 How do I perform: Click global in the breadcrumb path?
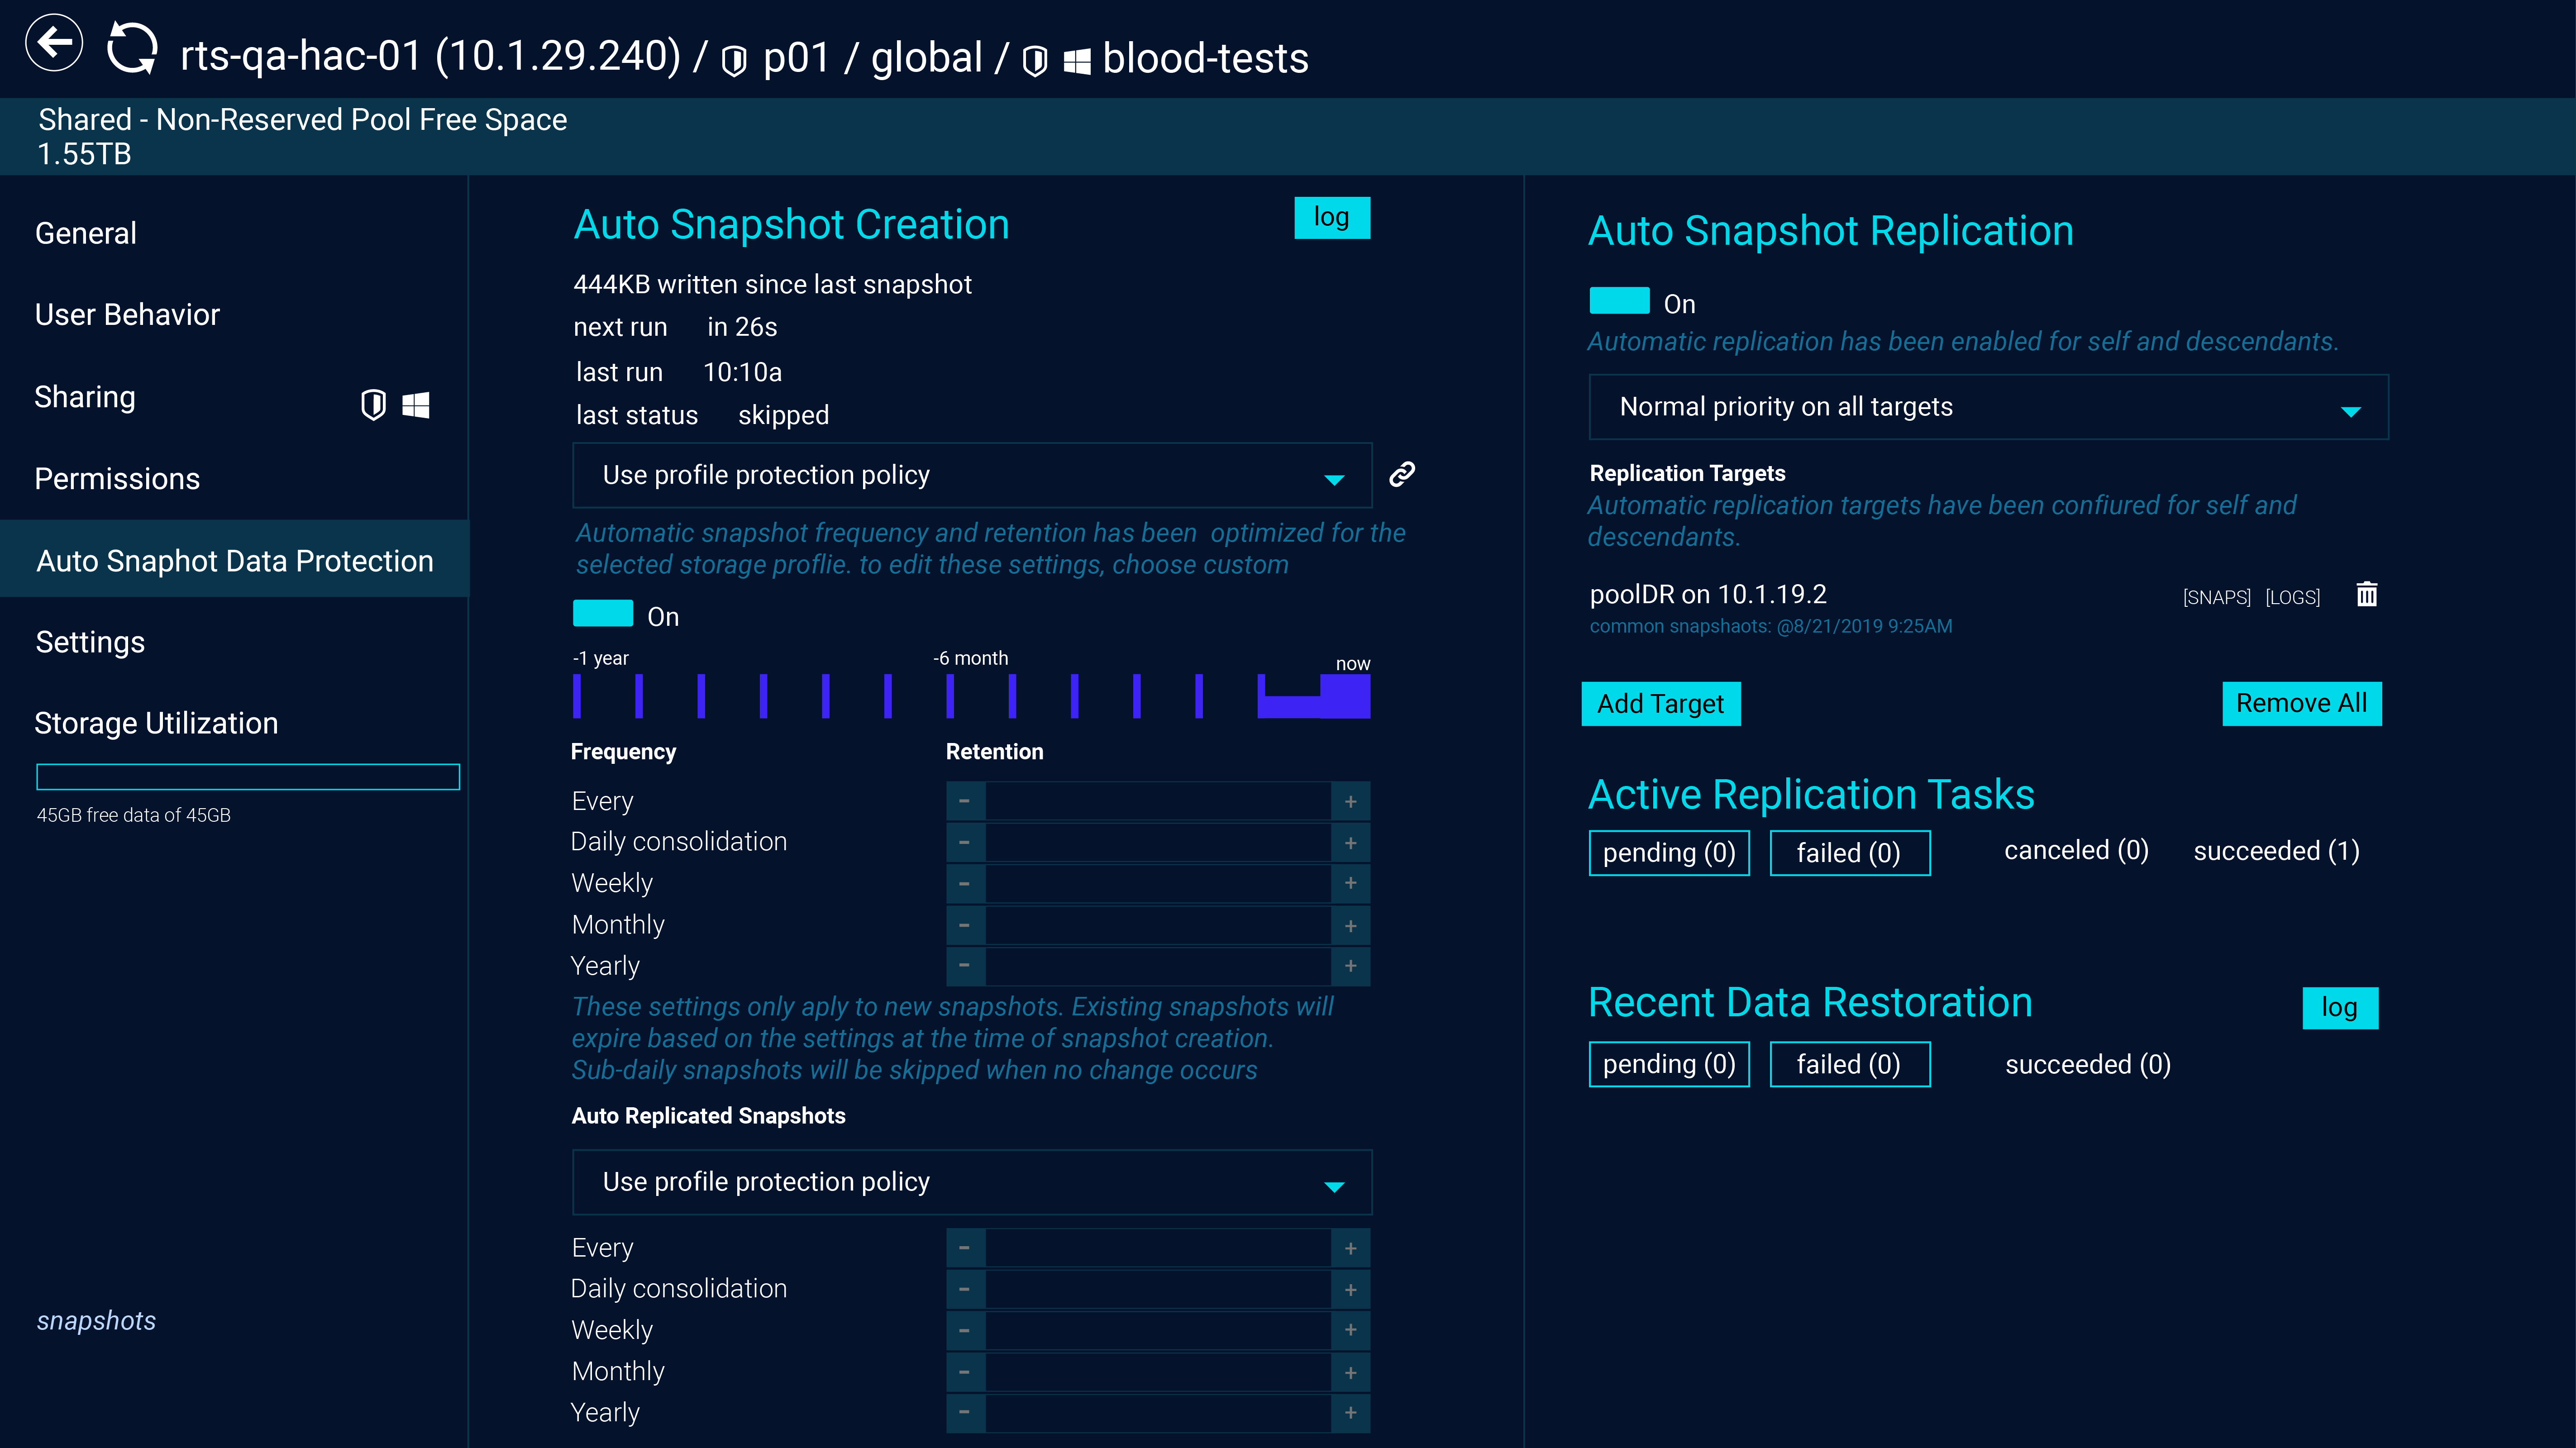pos(926,58)
